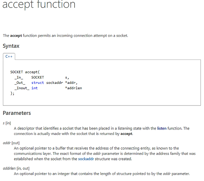Click the _In_ annotation in code
This screenshot has width=204, height=181.
point(19,77)
